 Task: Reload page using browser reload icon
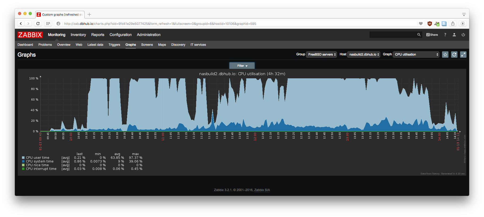pyautogui.click(x=38, y=24)
